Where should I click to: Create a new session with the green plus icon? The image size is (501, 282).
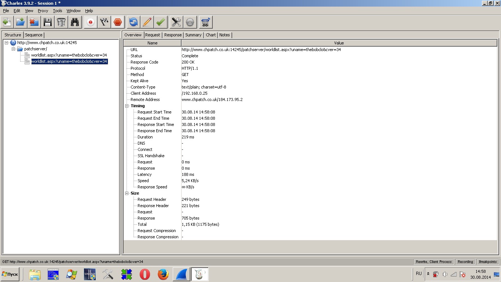tap(7, 22)
